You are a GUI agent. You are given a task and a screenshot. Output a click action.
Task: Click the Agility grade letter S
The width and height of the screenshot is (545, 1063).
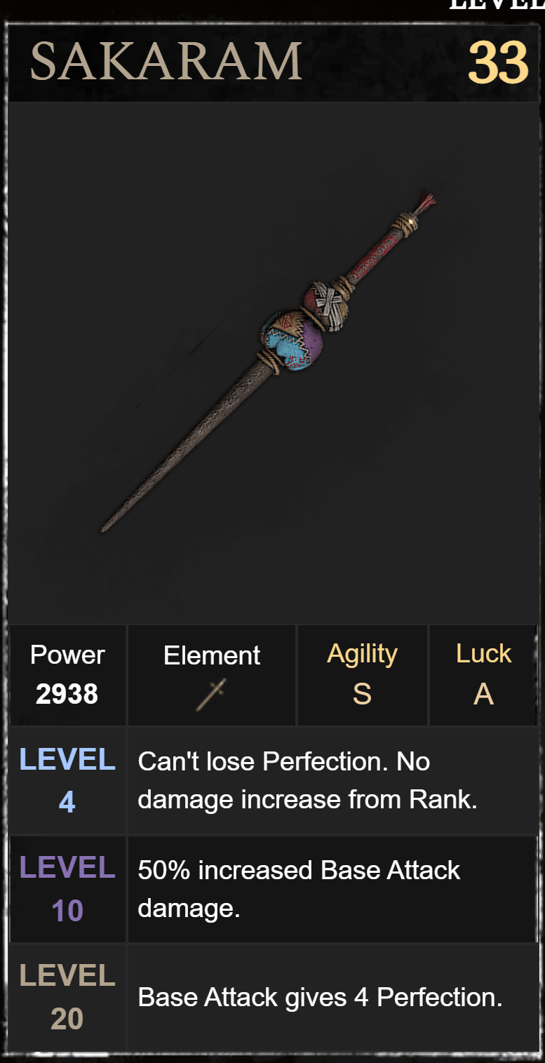click(362, 695)
